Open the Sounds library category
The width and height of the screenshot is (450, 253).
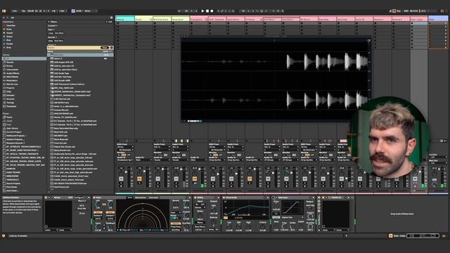10,63
